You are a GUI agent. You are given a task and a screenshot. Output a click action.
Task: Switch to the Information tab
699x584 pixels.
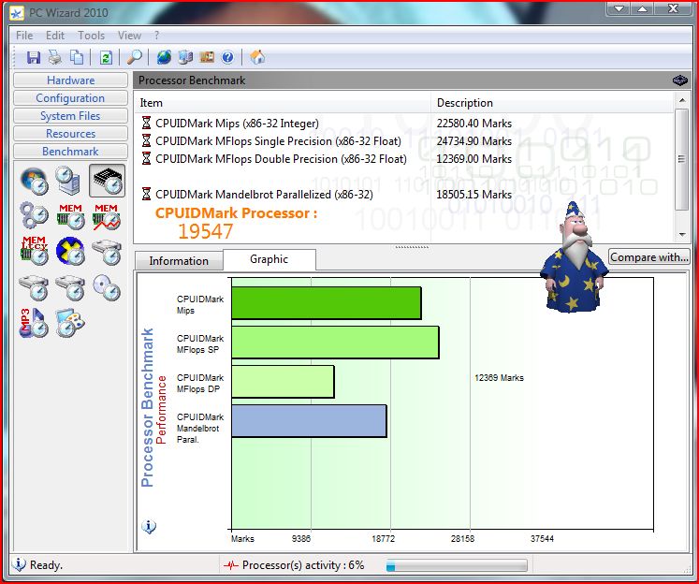click(179, 261)
